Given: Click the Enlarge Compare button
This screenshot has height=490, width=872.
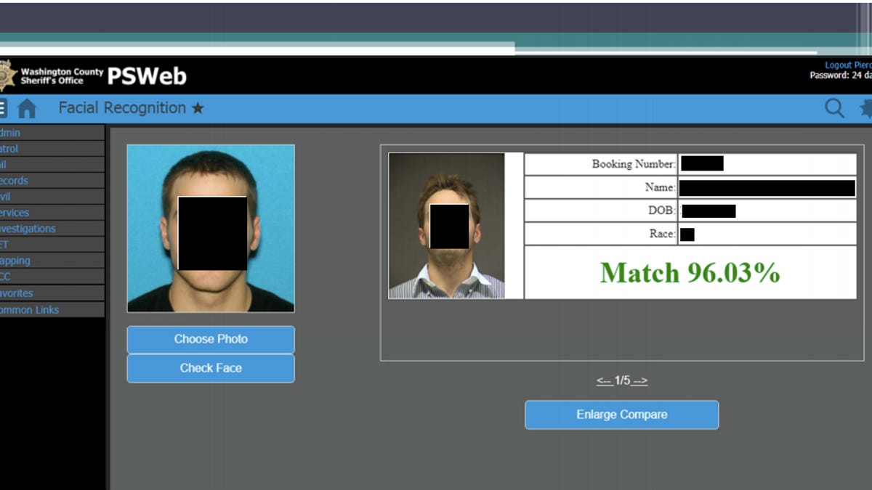Looking at the screenshot, I should (621, 415).
